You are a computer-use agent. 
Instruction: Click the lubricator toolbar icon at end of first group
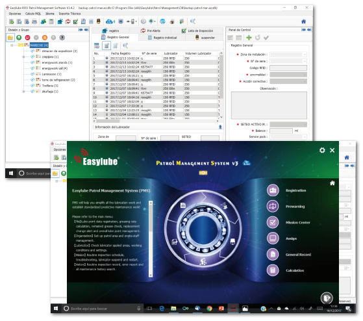point(99,21)
